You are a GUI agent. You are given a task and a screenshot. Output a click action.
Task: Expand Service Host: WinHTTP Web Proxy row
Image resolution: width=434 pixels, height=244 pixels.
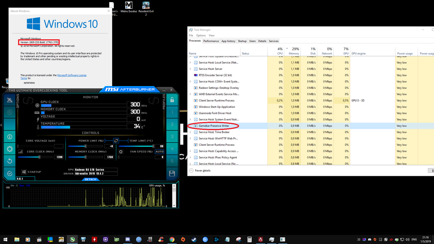click(190, 139)
